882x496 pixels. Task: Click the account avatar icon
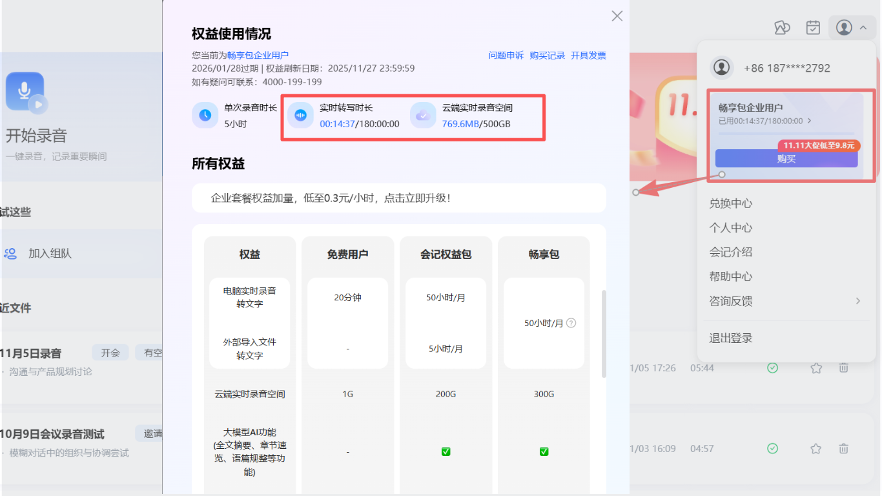[843, 27]
